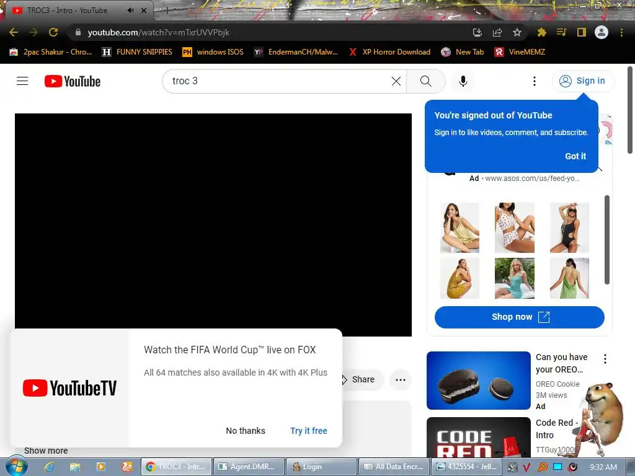Open the Windows Start button
This screenshot has height=476, width=635.
coord(16,467)
